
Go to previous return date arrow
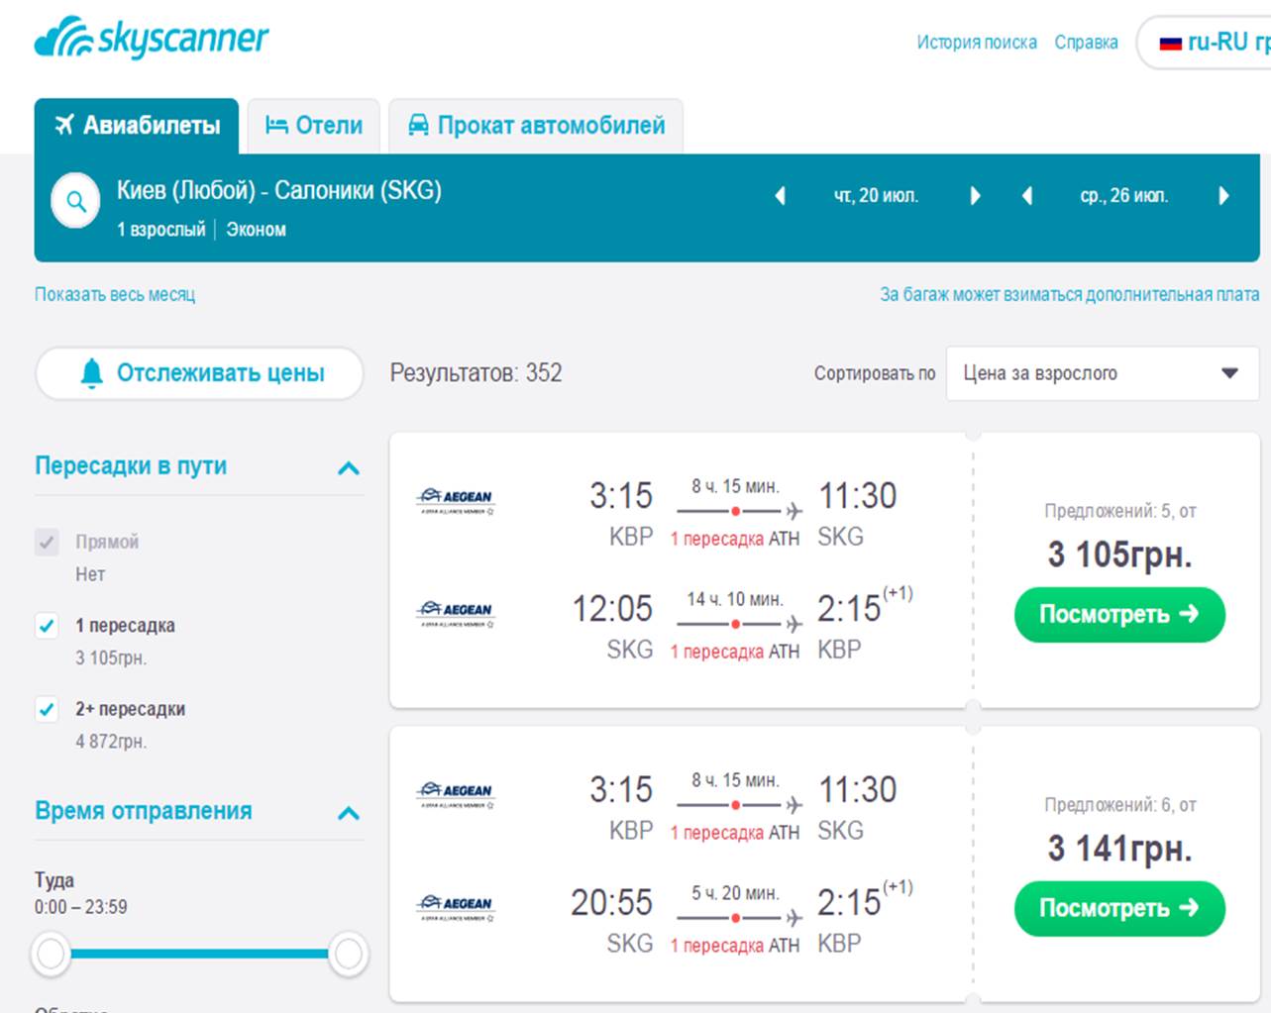coord(1027,196)
